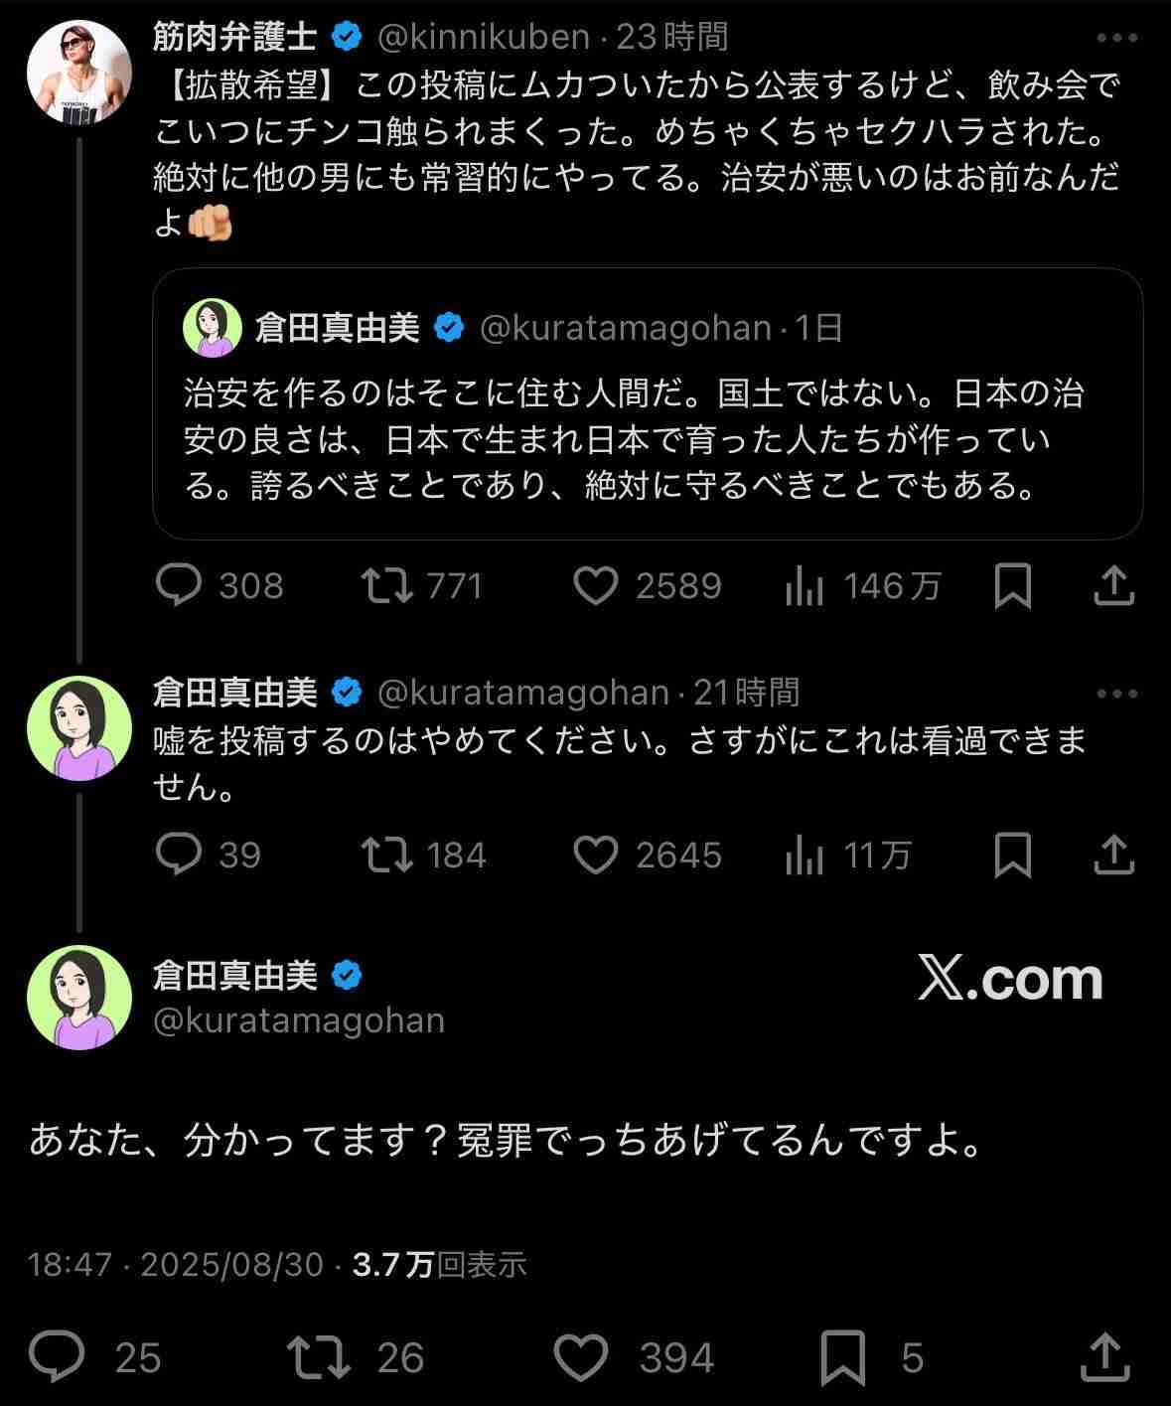
Task: Open more options on the 21時間 reply
Action: (1116, 694)
